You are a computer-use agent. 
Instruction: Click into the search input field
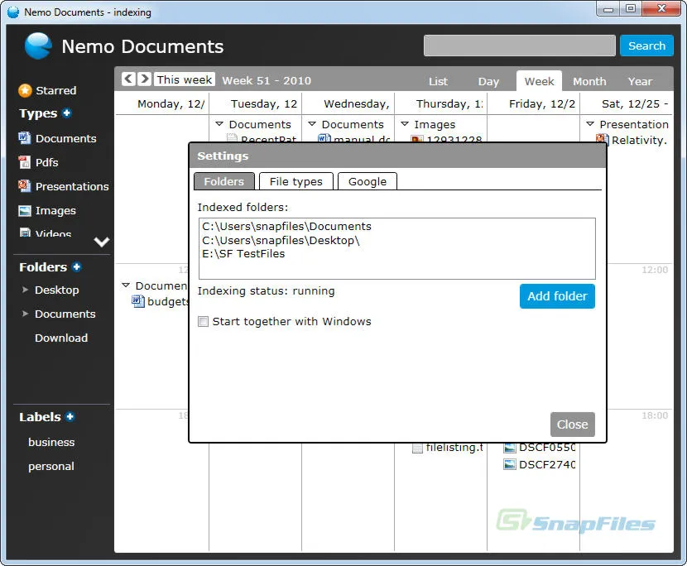[520, 46]
